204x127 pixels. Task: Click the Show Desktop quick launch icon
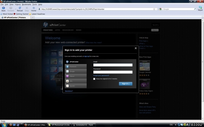click(14, 125)
